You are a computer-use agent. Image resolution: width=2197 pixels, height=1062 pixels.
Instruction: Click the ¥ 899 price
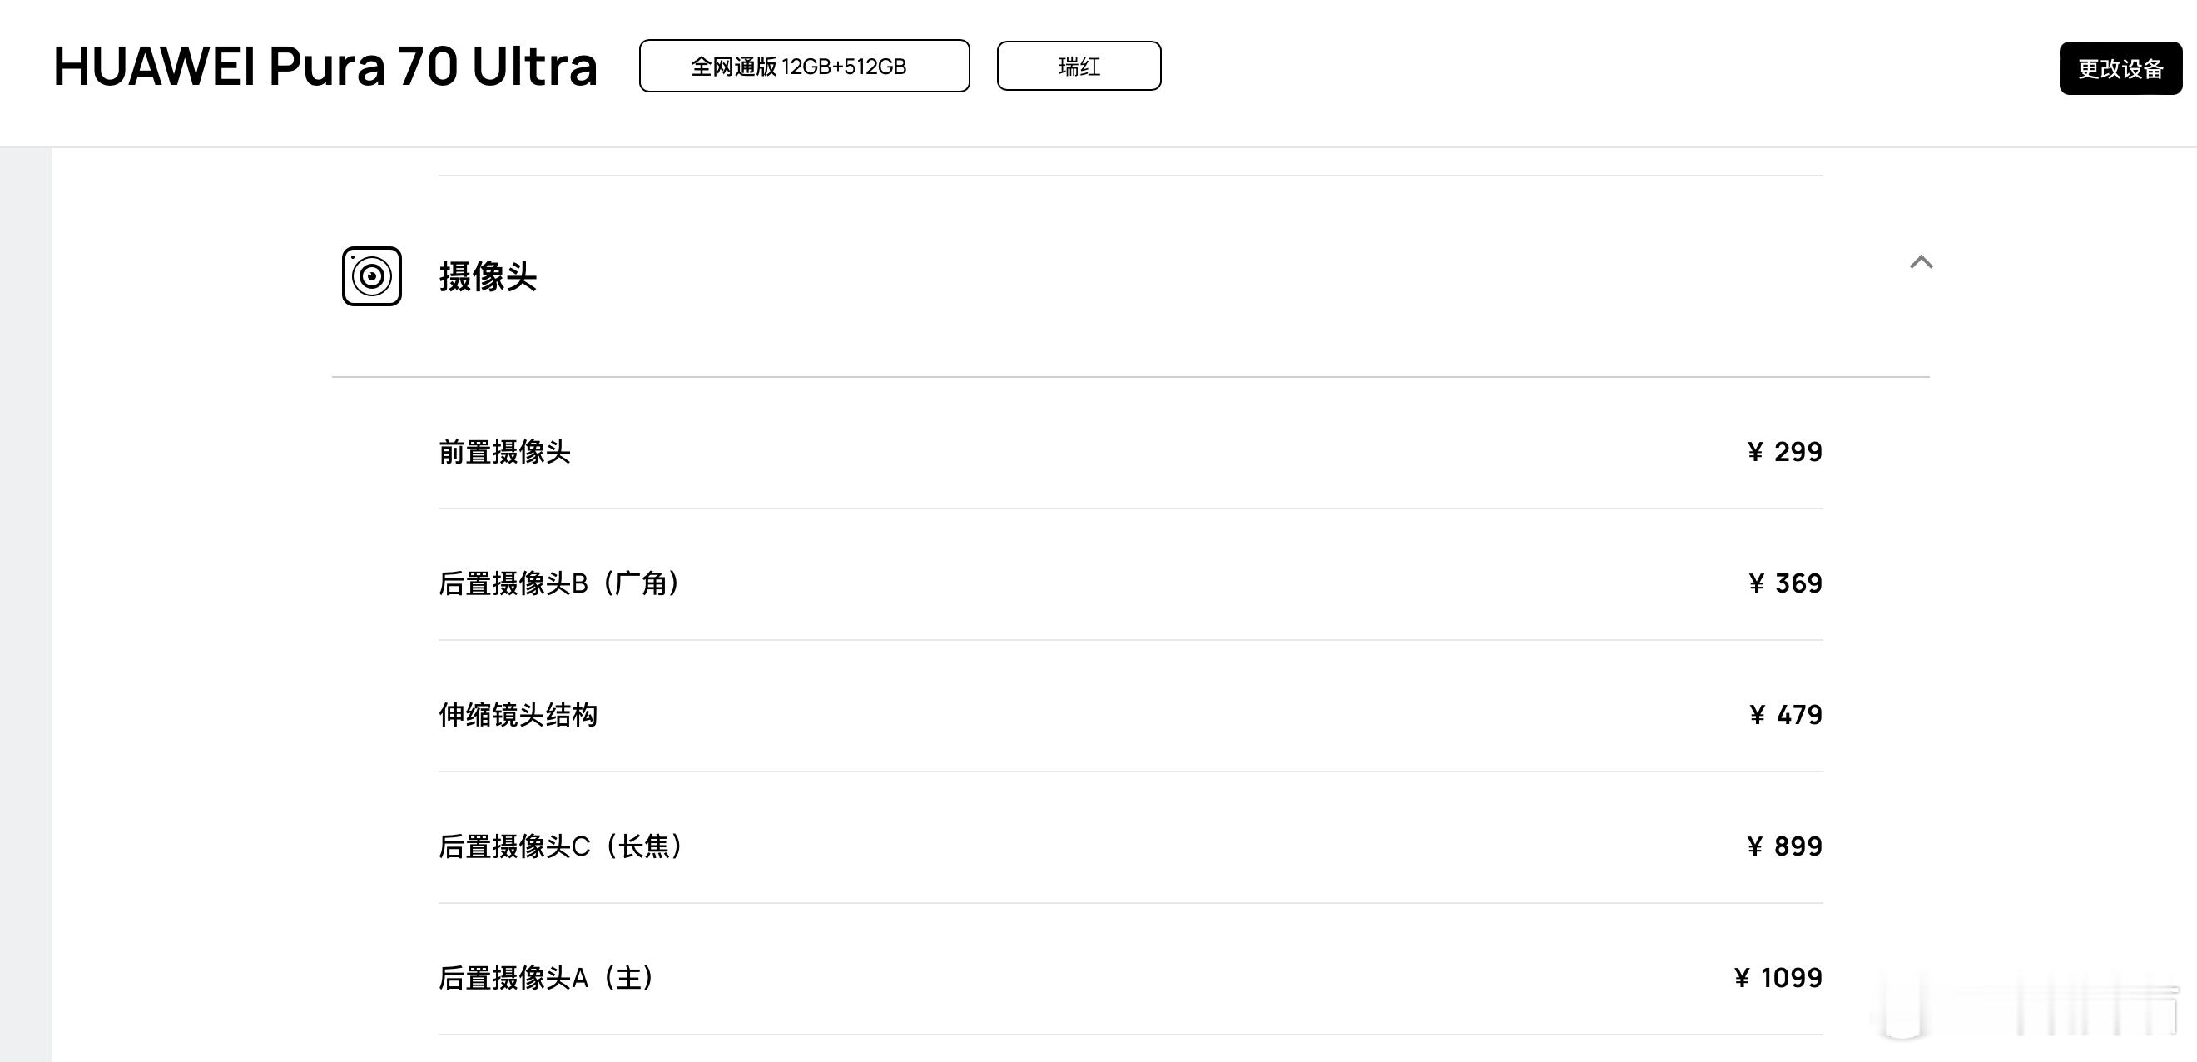click(x=1784, y=846)
